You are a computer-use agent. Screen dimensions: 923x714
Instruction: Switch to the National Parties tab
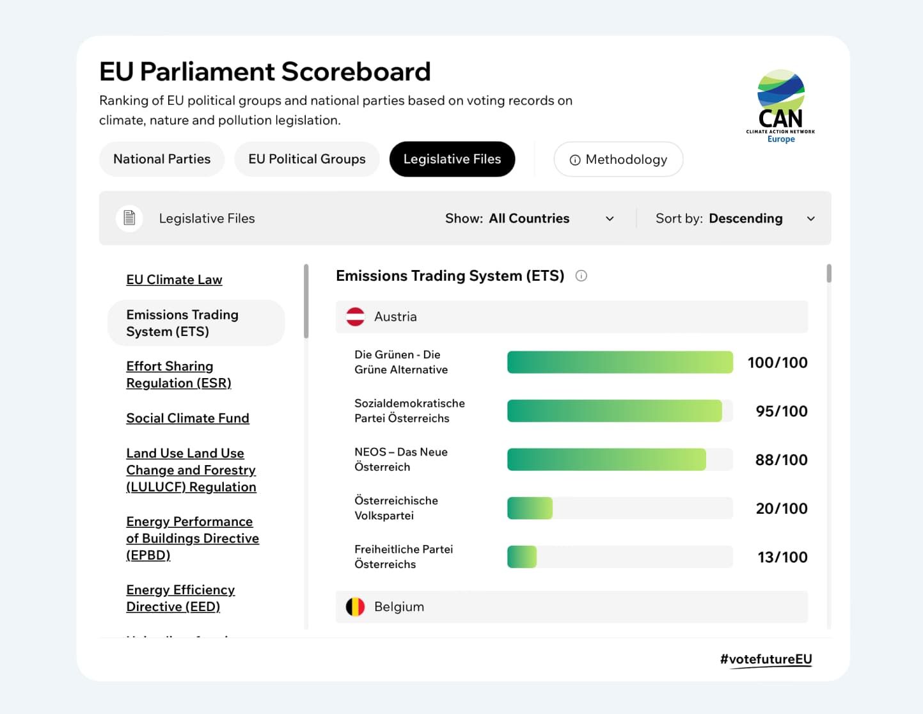point(161,159)
